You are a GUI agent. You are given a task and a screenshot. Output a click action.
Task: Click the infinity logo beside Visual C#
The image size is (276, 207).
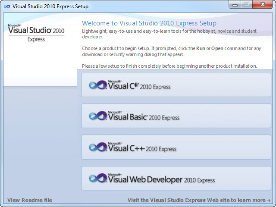coord(98,85)
